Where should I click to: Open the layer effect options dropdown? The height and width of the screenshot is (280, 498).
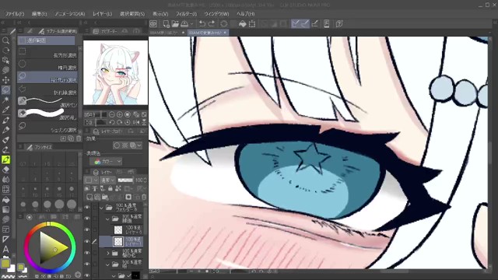pos(139,145)
